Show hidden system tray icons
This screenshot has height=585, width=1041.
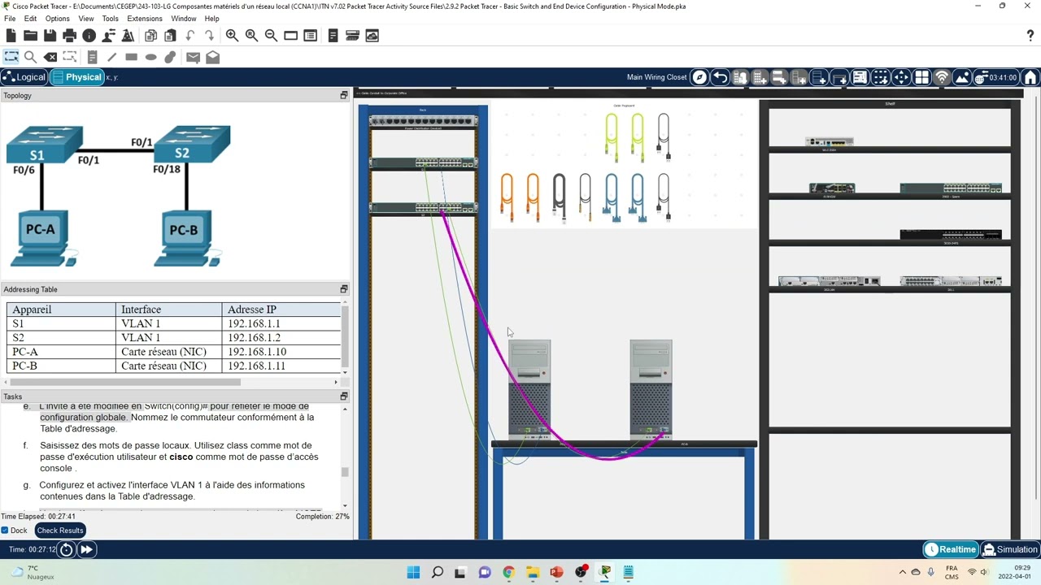[x=903, y=572]
